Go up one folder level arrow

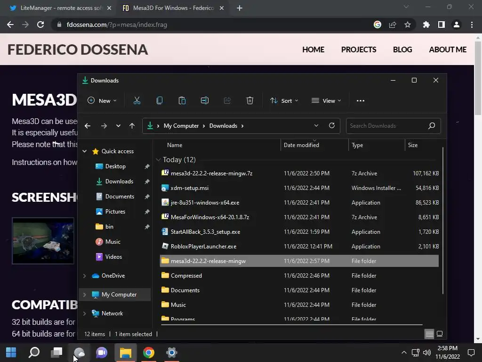coord(132,125)
